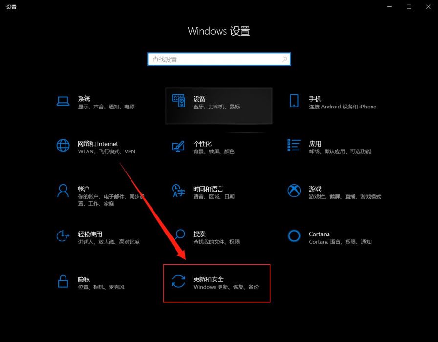The width and height of the screenshot is (438, 342).
Task: Click the 网络和 Internet globe icon
Action: (x=63, y=146)
